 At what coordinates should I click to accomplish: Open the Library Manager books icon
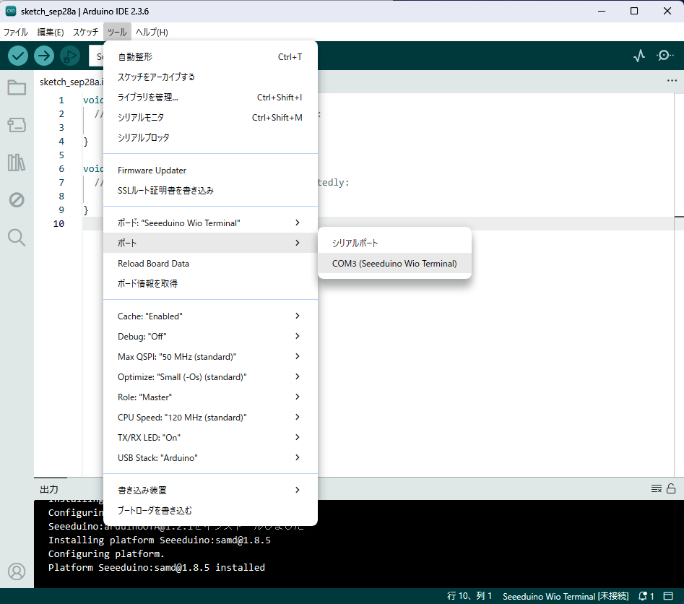[x=17, y=163]
